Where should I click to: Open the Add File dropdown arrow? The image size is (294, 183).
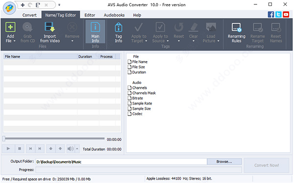pos(14,41)
